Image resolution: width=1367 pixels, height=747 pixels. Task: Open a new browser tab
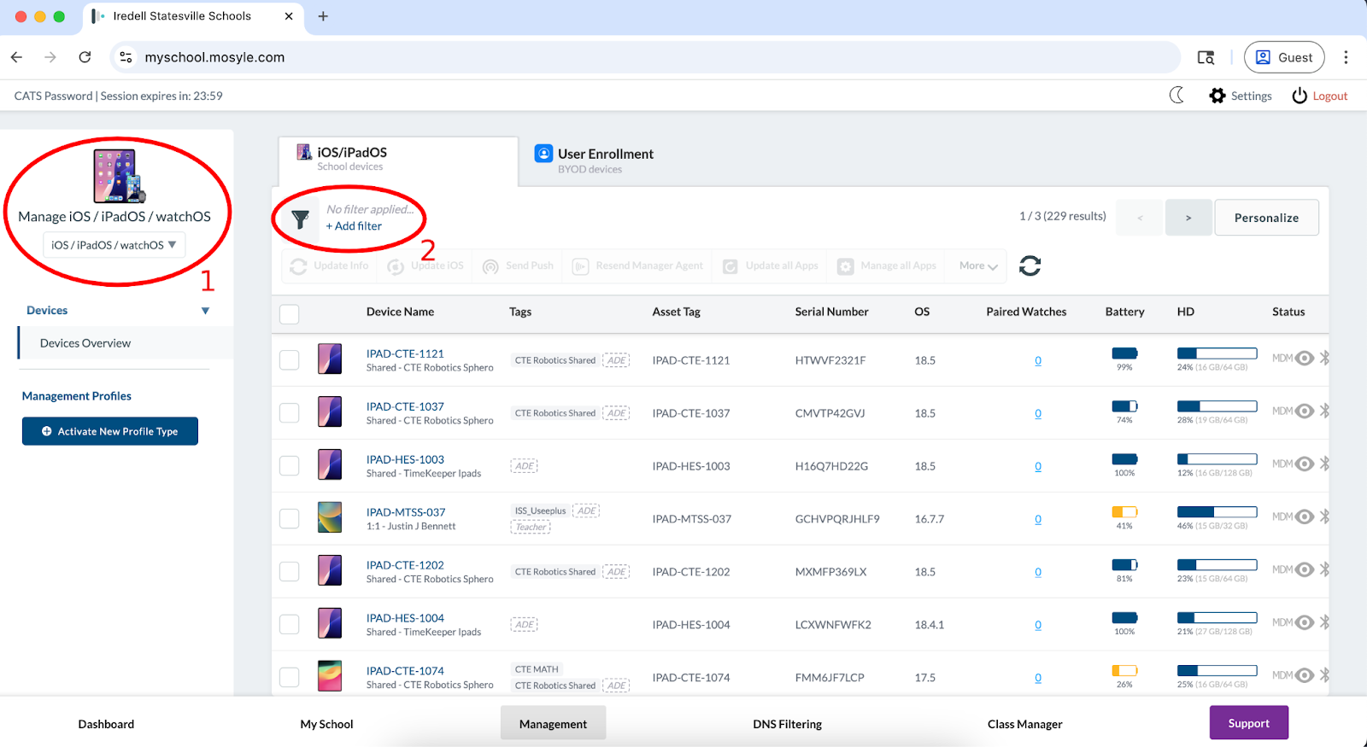click(323, 16)
